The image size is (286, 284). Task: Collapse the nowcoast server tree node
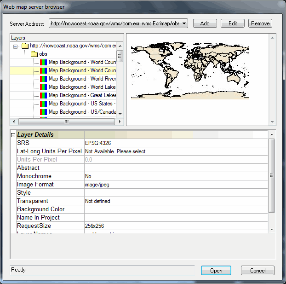tap(15, 47)
